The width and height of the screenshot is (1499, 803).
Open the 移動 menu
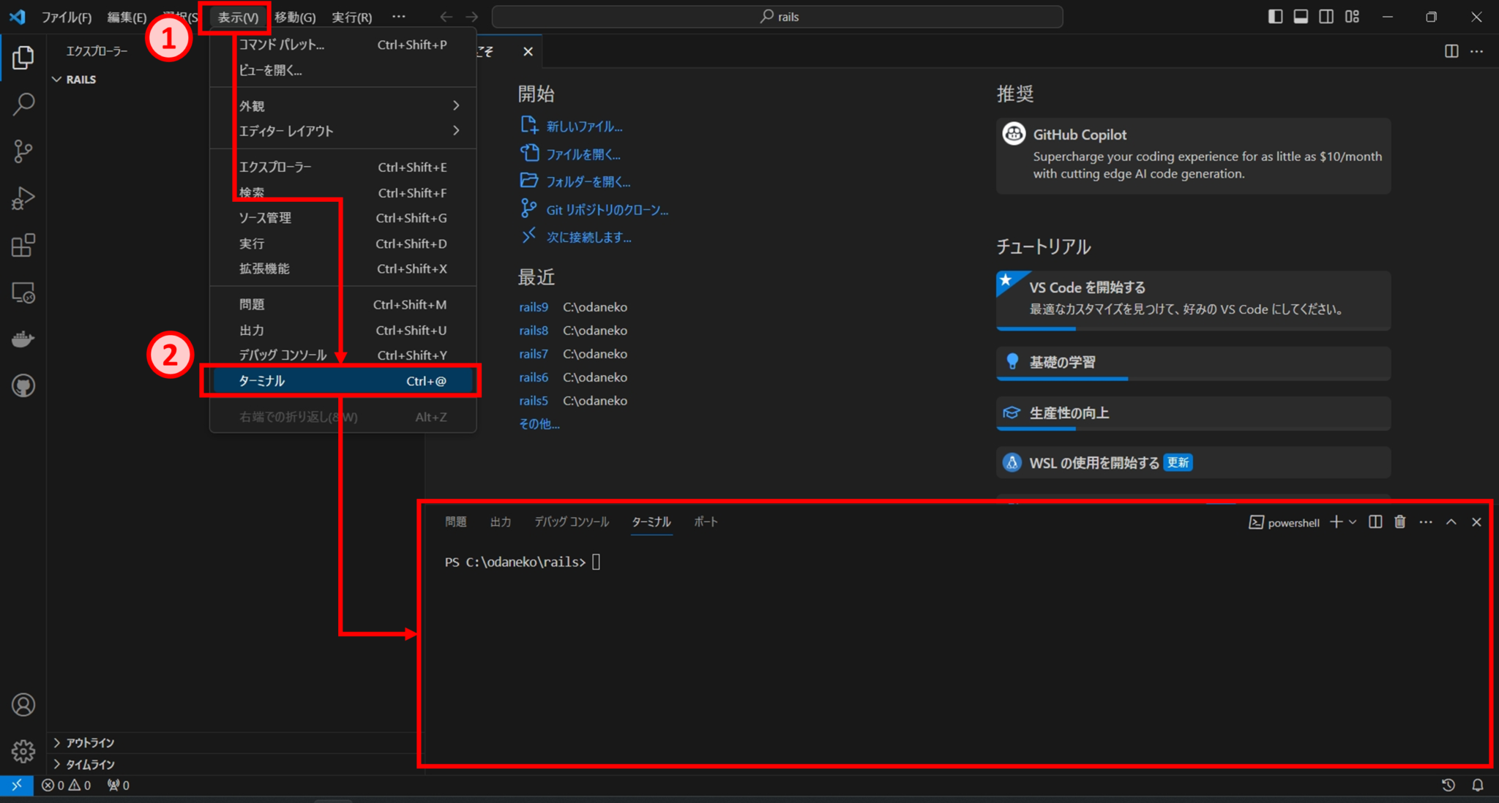(x=295, y=16)
